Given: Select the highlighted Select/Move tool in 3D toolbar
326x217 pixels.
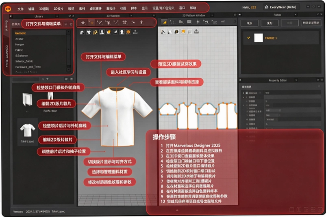Looking at the screenshot, I should click(91, 22).
